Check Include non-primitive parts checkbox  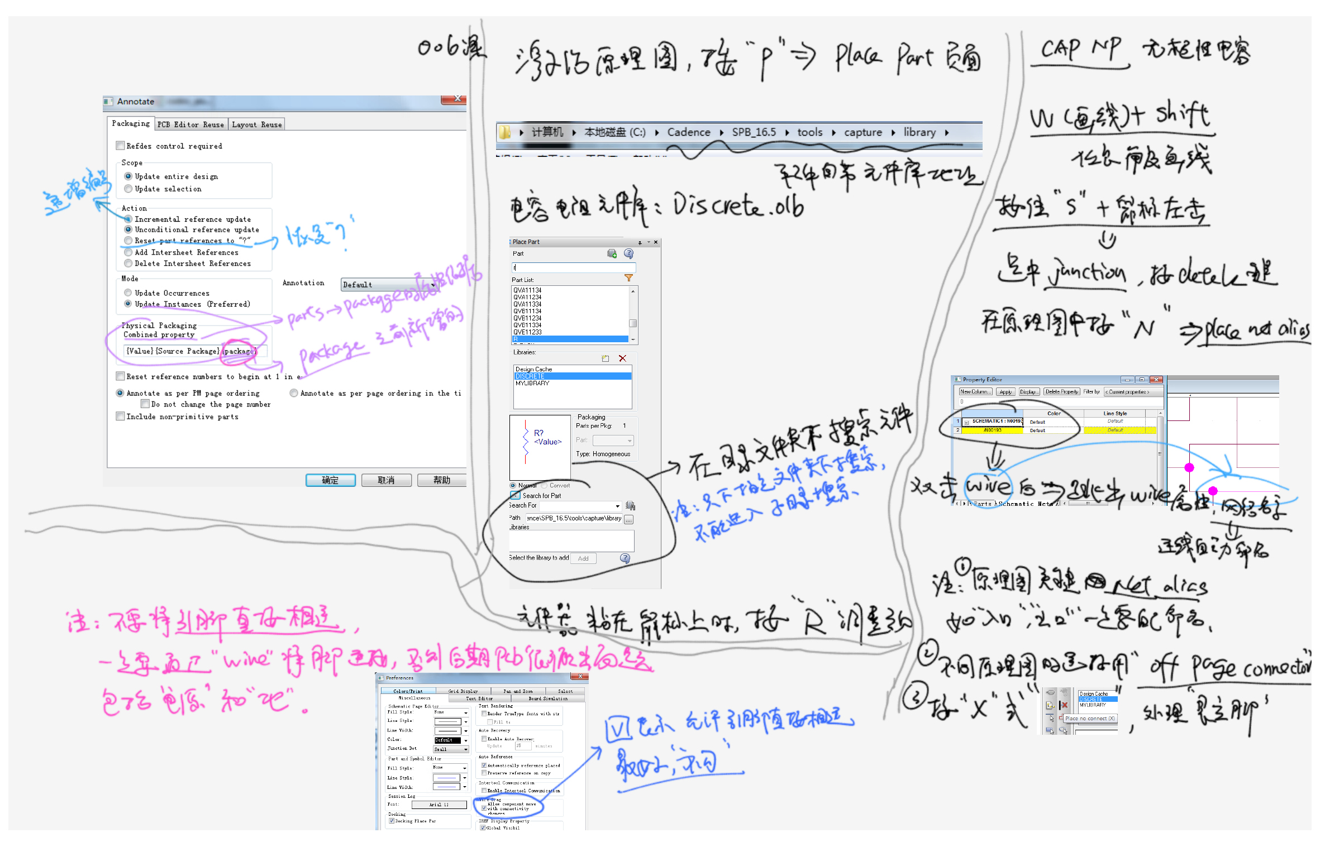(120, 417)
